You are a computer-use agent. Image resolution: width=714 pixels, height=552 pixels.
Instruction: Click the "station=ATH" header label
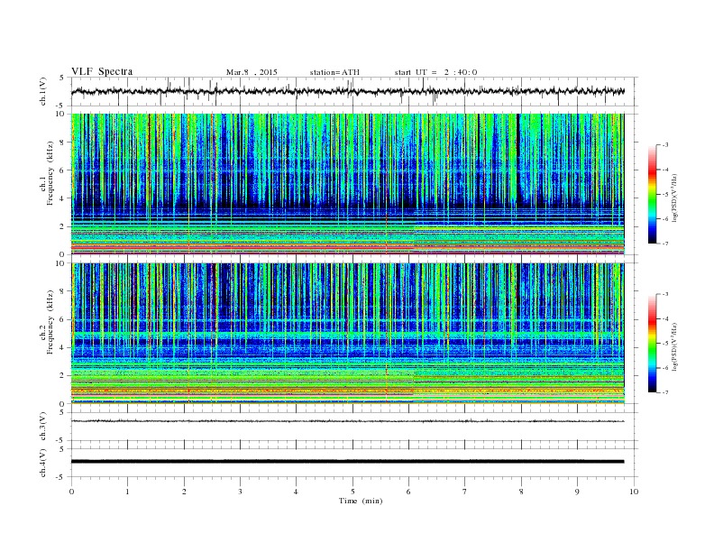coord(334,72)
